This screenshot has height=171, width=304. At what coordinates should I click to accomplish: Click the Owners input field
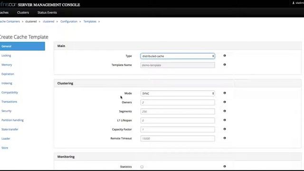[178, 103]
